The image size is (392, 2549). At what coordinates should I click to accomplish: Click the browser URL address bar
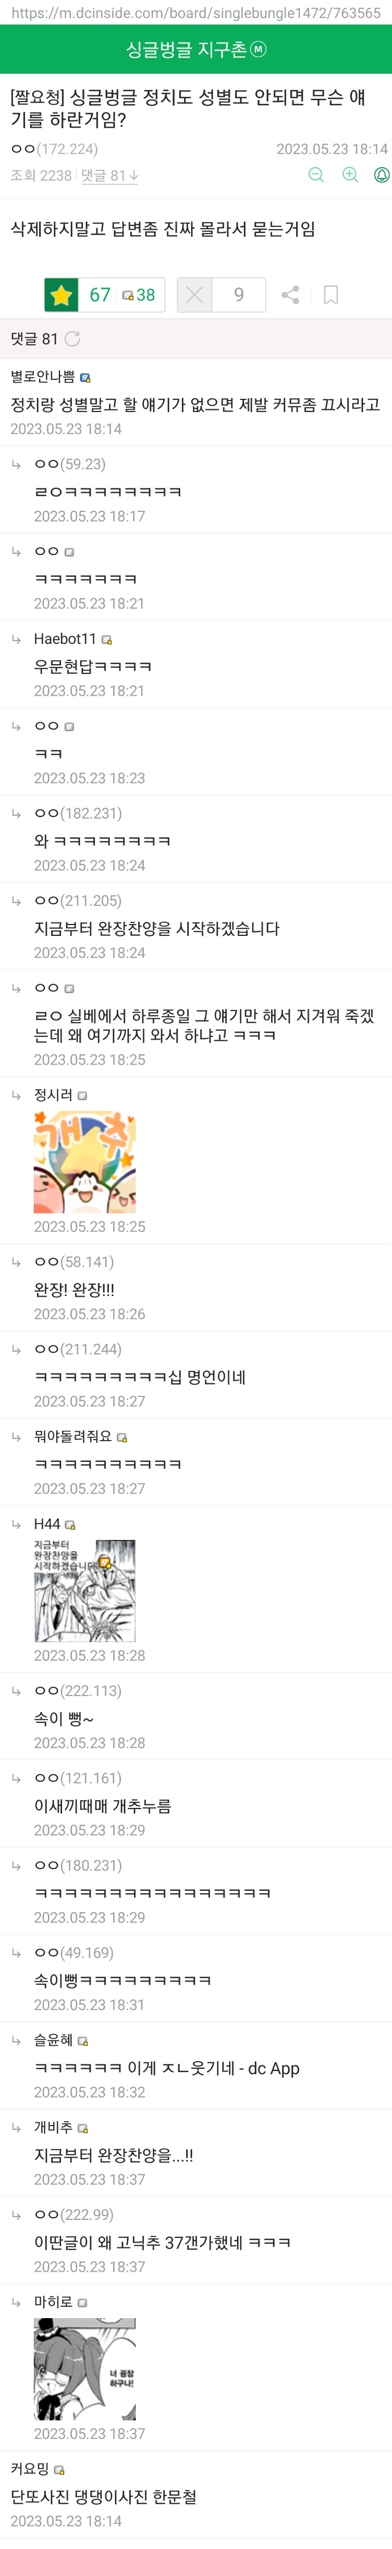coord(195,13)
